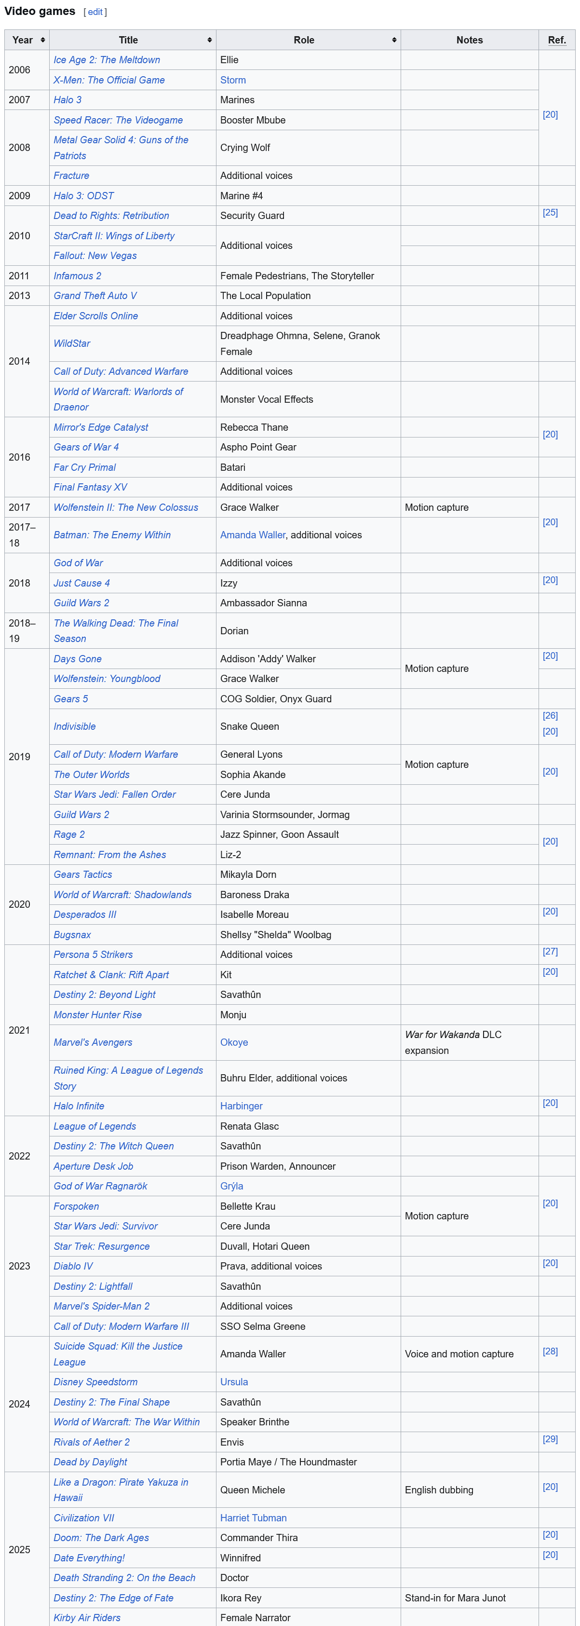Open the Fracture game link
The height and width of the screenshot is (1626, 580).
71,176
